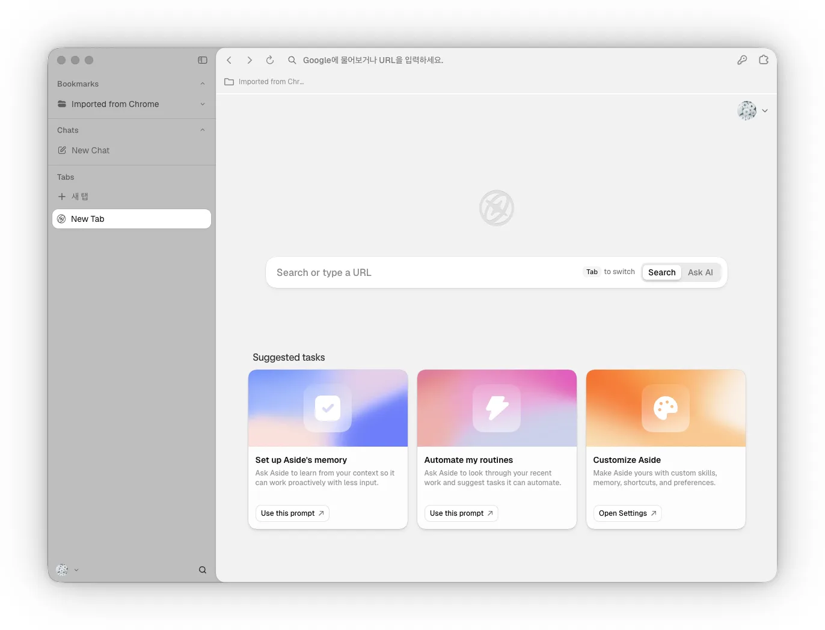
Task: Click the checkmark memory card icon
Action: tap(328, 408)
